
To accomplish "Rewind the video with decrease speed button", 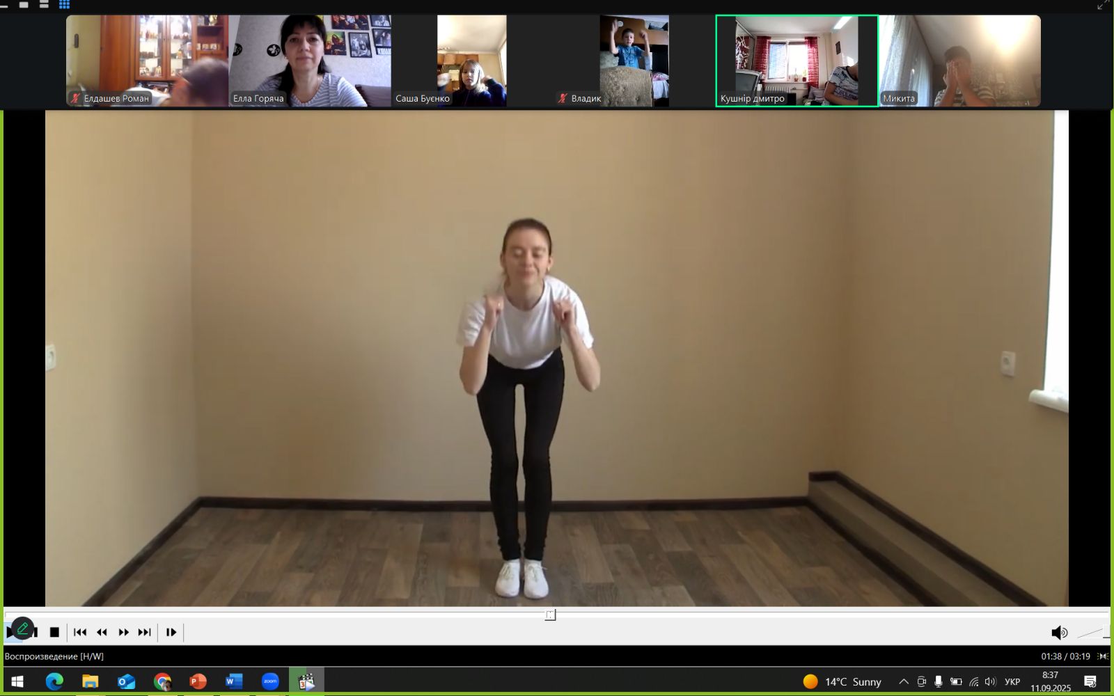I will point(102,632).
